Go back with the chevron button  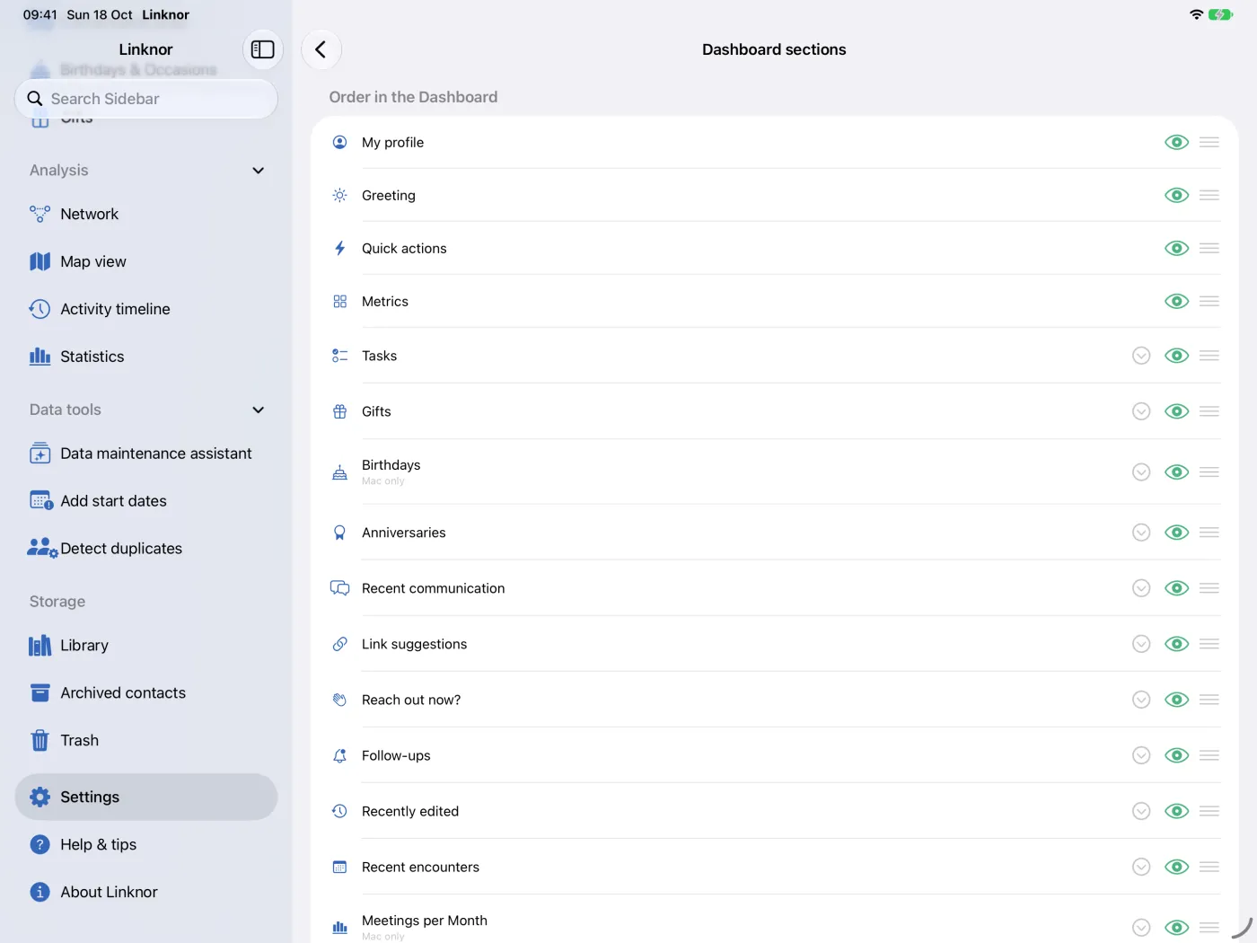(x=321, y=49)
